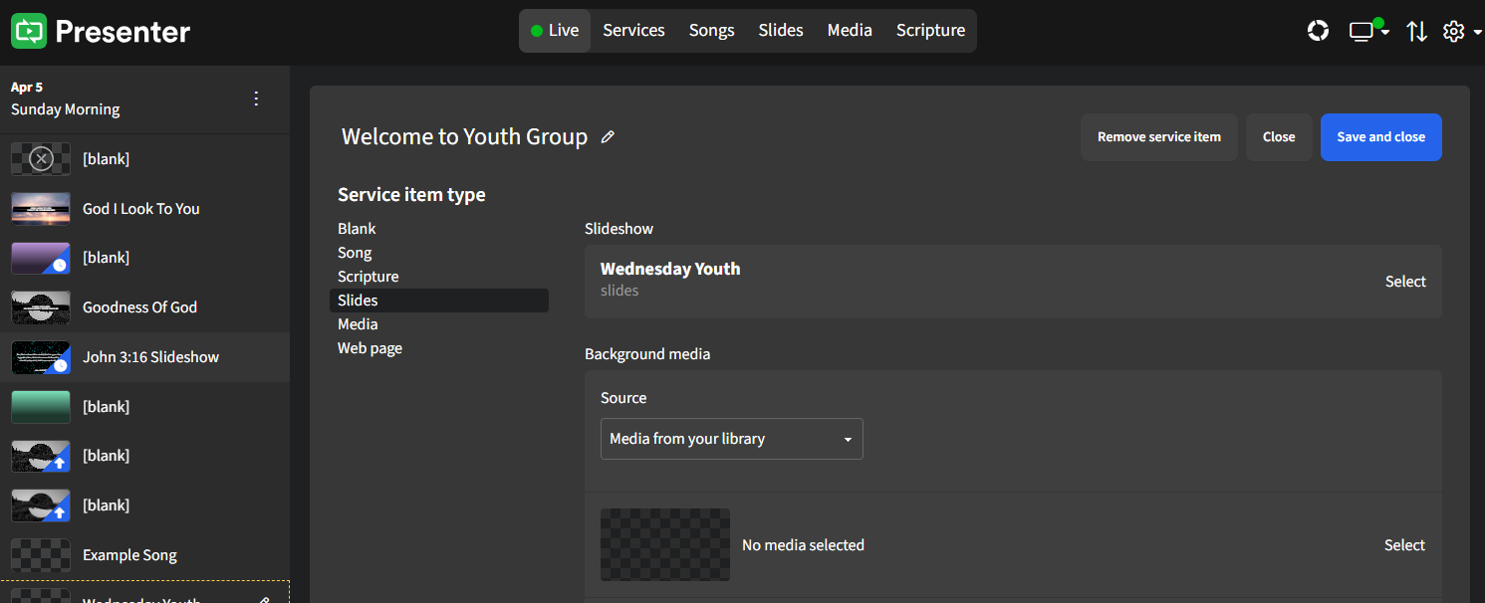Image resolution: width=1485 pixels, height=603 pixels.
Task: Click the edit pencil on Wednesday Youth item
Action: point(265,599)
